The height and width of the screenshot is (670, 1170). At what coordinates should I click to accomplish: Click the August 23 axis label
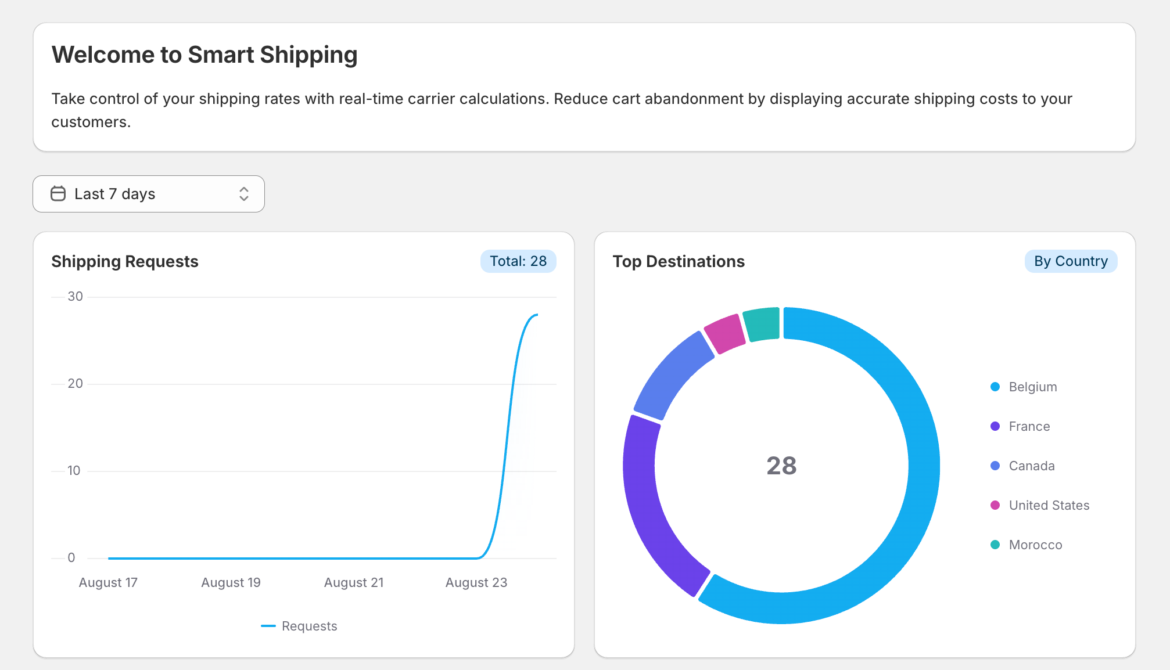476,582
